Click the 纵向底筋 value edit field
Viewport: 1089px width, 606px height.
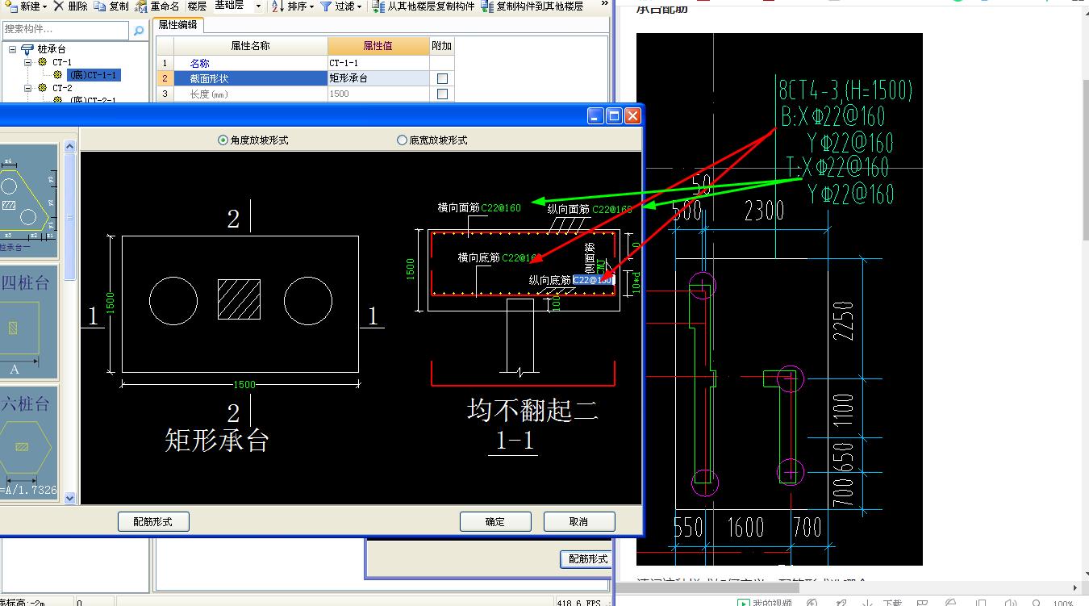point(593,280)
